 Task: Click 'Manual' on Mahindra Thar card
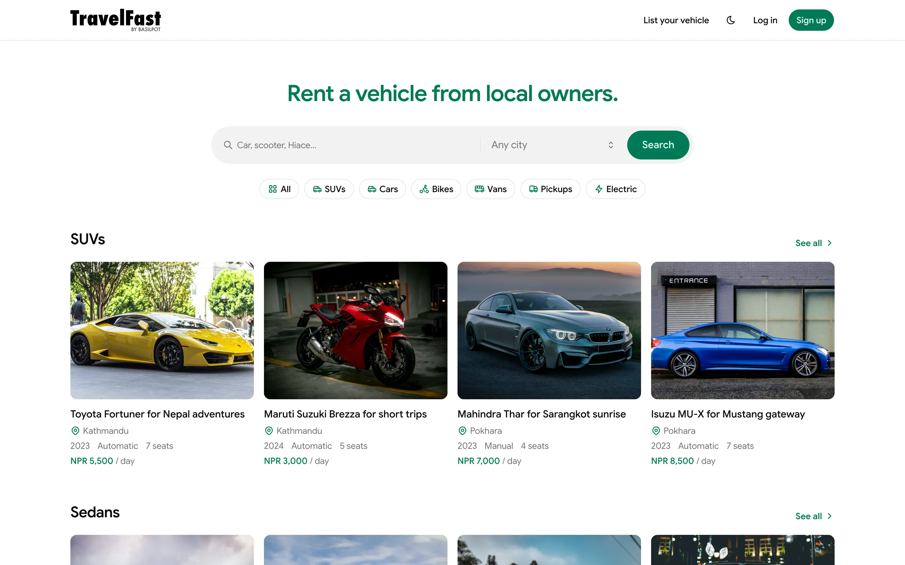[x=498, y=446]
